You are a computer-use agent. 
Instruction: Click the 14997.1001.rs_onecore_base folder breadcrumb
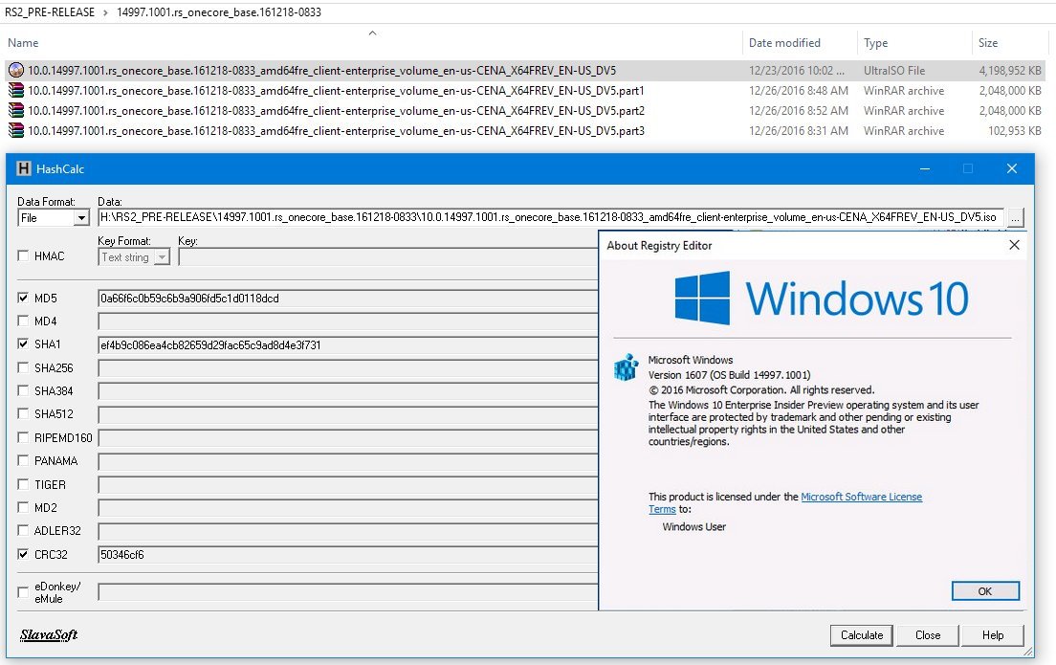(219, 12)
